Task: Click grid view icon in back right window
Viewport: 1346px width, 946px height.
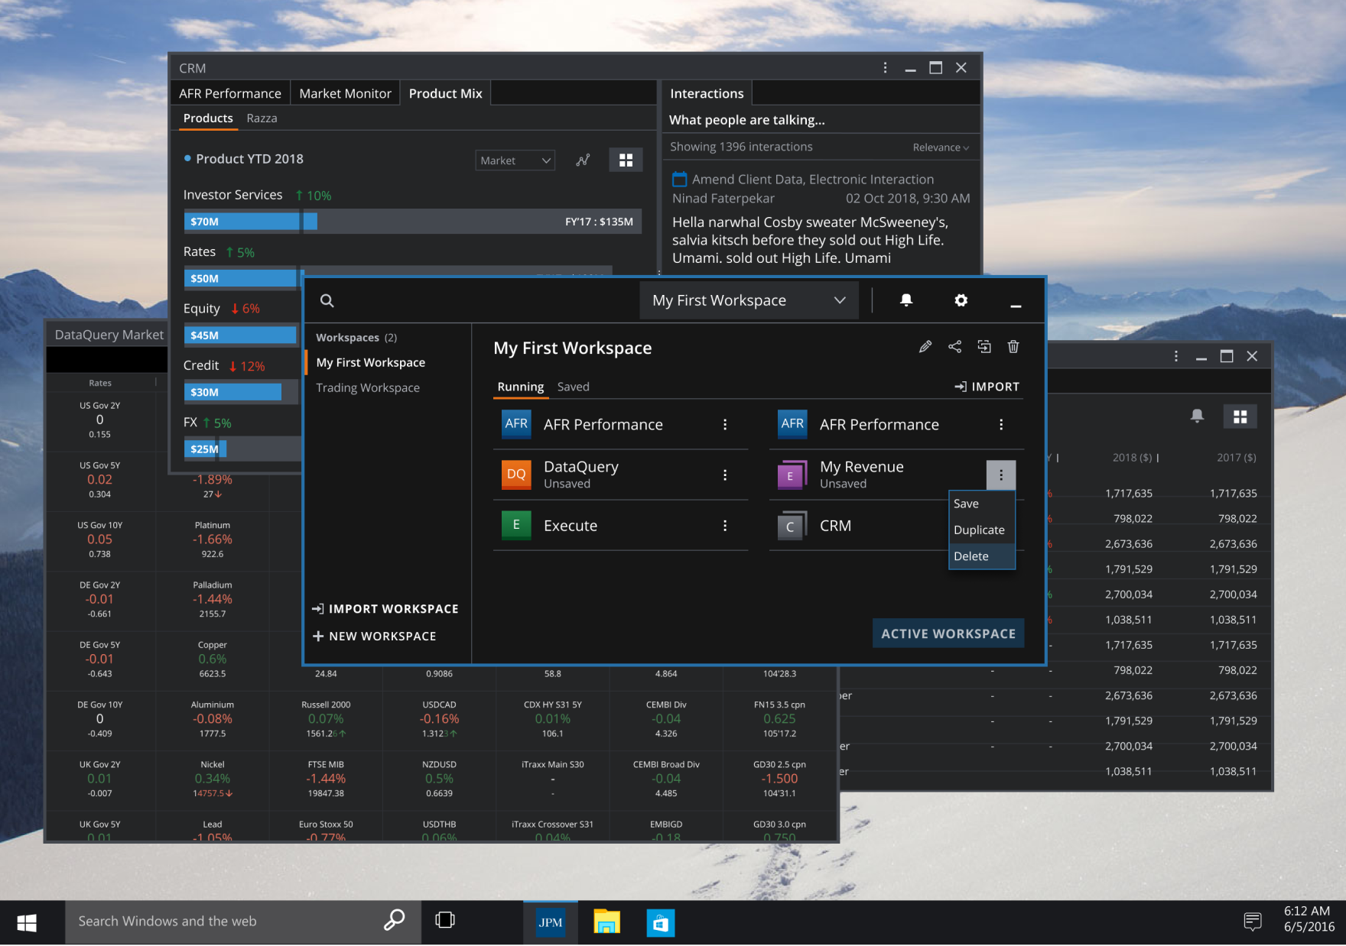Action: [x=1240, y=416]
